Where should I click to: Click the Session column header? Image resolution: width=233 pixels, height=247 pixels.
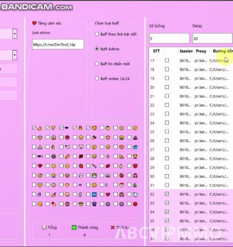click(x=186, y=51)
